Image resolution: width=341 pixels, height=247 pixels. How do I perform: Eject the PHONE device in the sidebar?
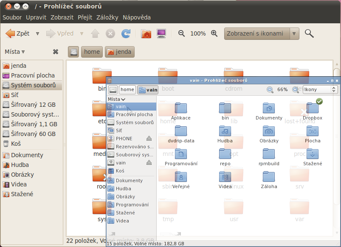[149, 139]
